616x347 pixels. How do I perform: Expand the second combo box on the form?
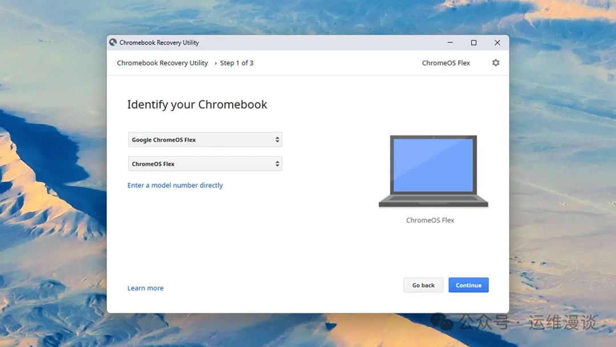205,164
